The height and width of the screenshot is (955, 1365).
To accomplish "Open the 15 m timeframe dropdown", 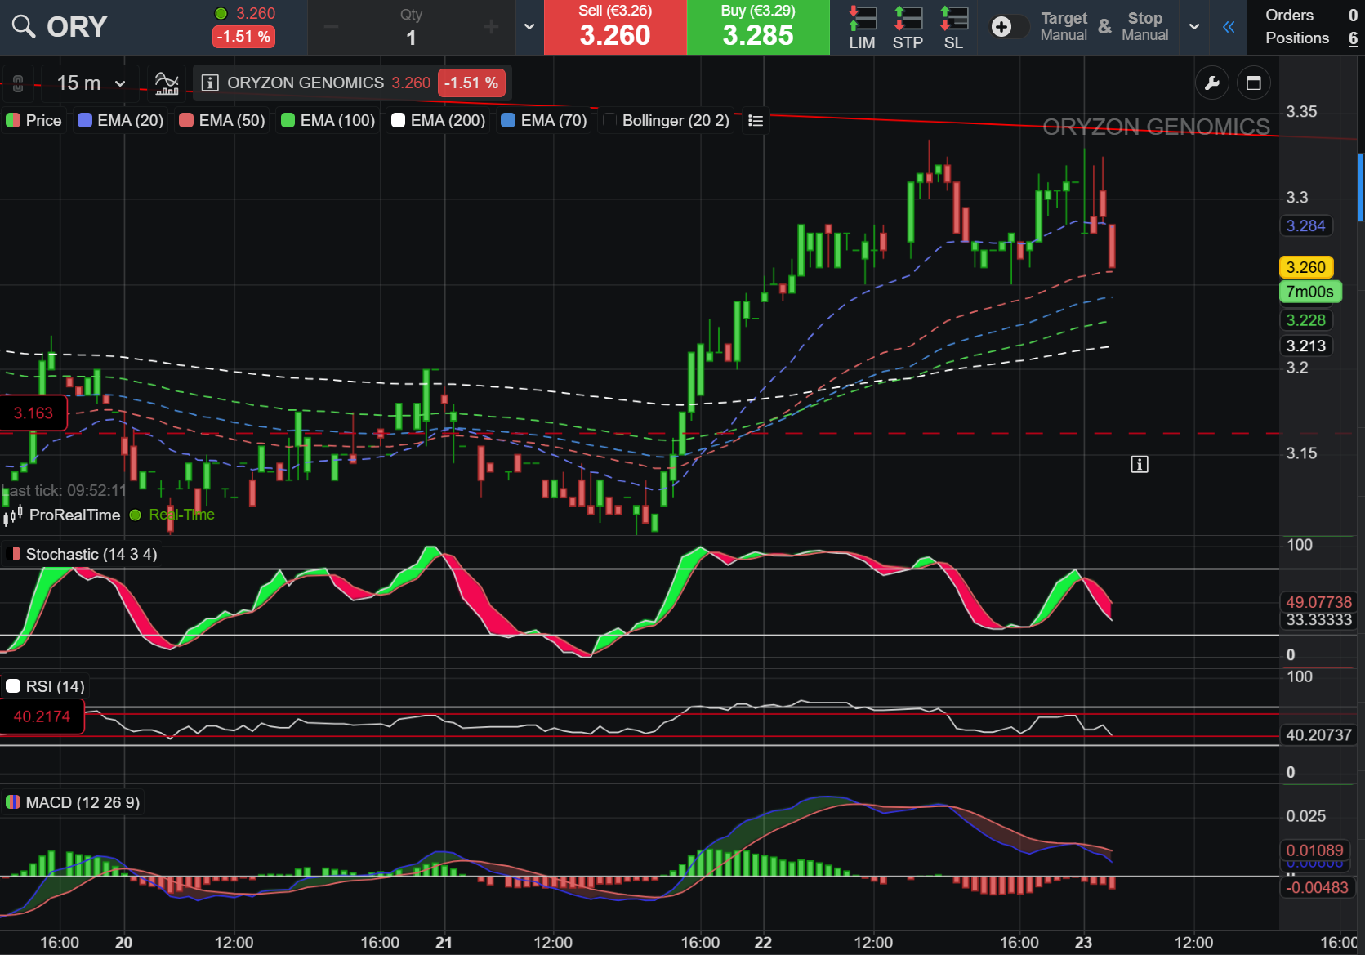I will [x=91, y=83].
